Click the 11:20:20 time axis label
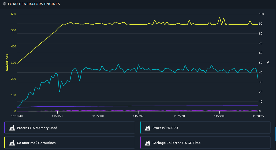276x150 pixels. click(57, 116)
